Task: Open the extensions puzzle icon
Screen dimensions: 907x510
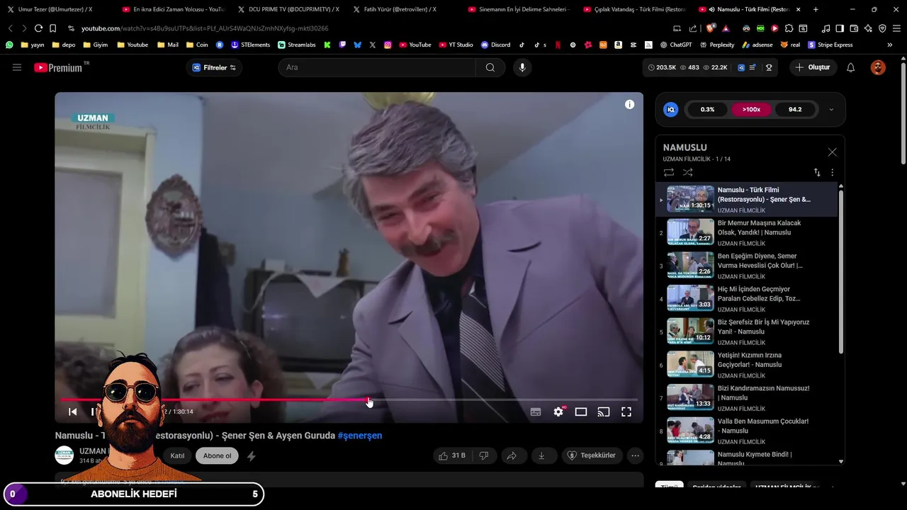Action: point(789,28)
